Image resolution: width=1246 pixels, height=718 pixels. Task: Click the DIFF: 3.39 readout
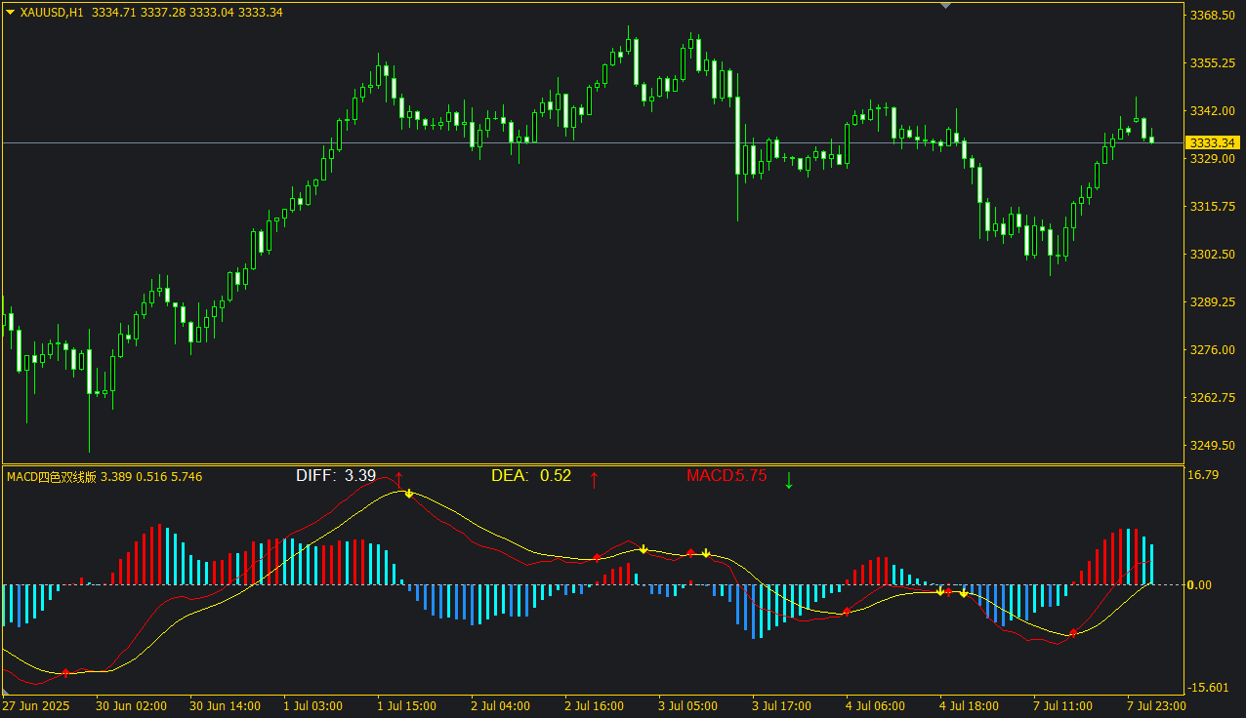[336, 476]
